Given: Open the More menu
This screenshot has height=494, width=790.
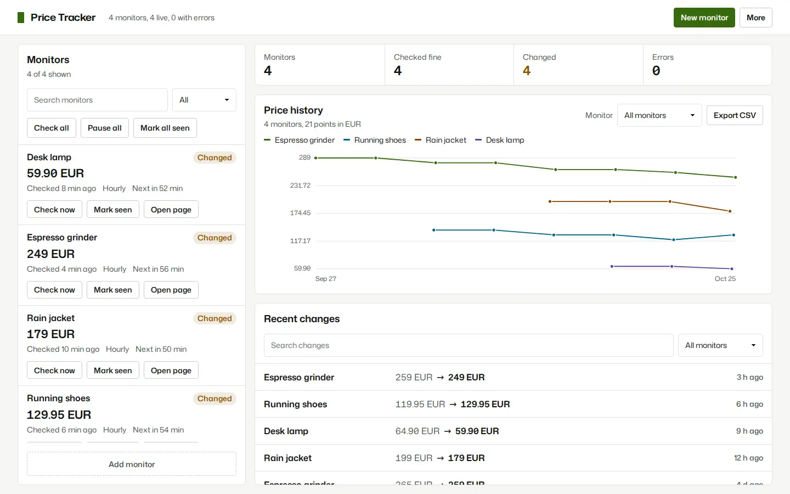Looking at the screenshot, I should click(x=755, y=18).
